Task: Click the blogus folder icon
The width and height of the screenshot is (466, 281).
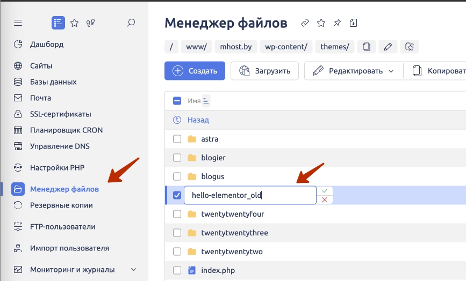Action: pyautogui.click(x=192, y=176)
